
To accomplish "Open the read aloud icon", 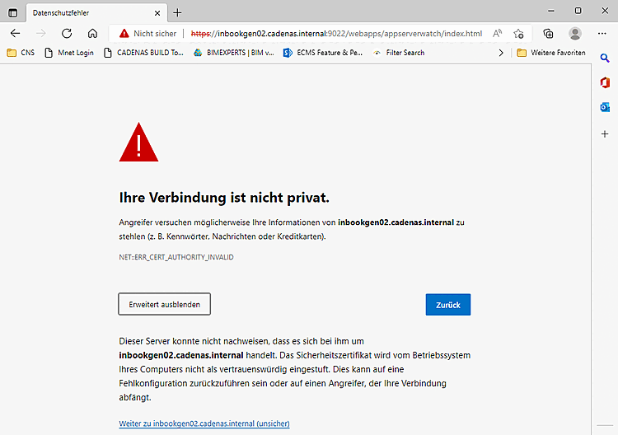I will (498, 34).
